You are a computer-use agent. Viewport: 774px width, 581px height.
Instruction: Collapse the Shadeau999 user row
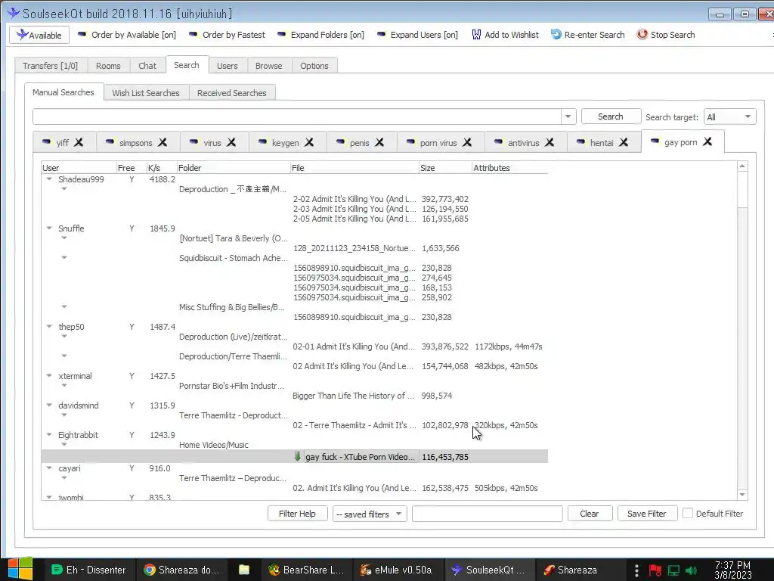coord(49,179)
